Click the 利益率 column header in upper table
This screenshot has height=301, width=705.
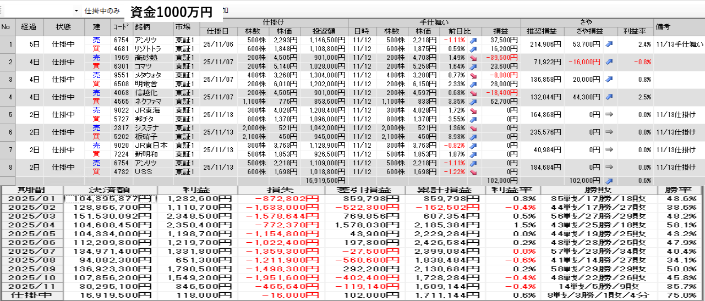pyautogui.click(x=635, y=31)
